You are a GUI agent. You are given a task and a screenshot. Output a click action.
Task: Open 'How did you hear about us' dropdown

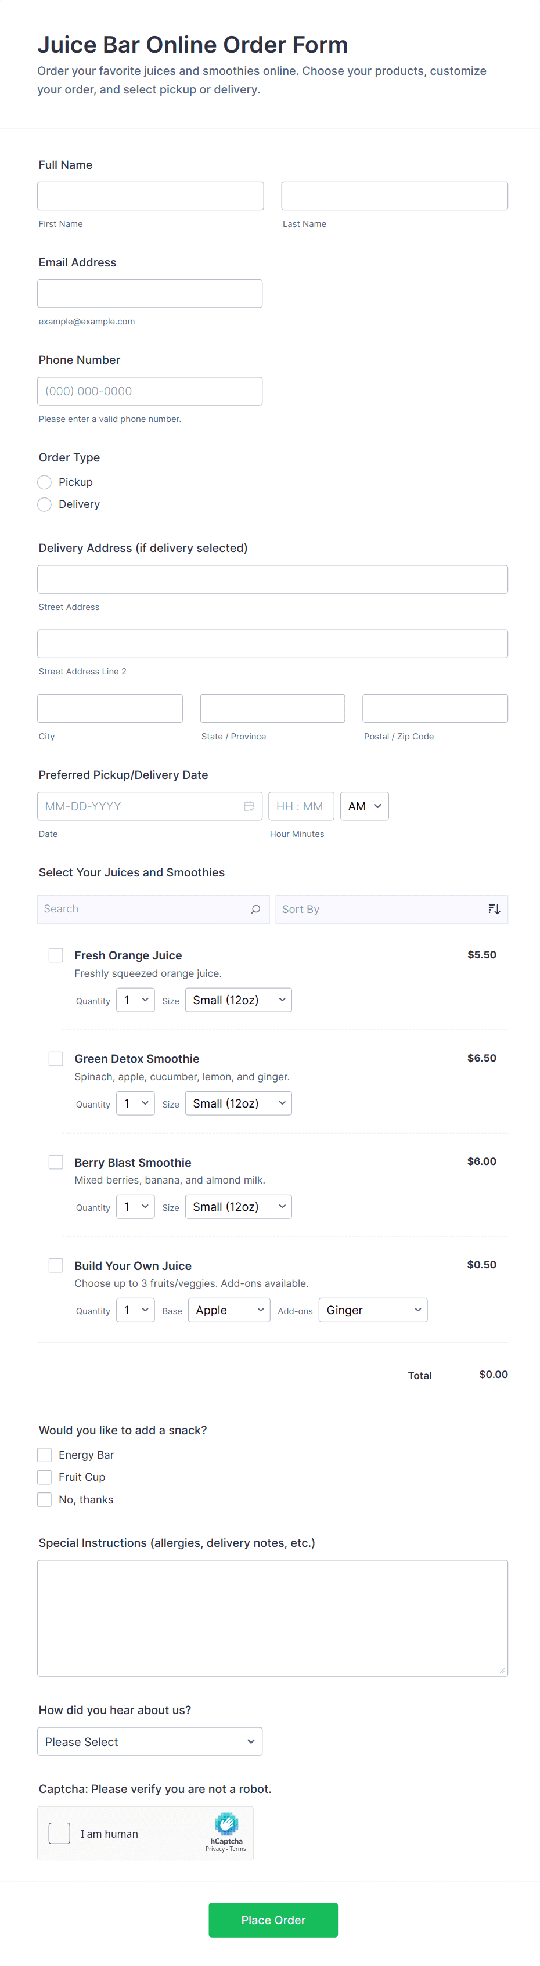[x=150, y=1741]
